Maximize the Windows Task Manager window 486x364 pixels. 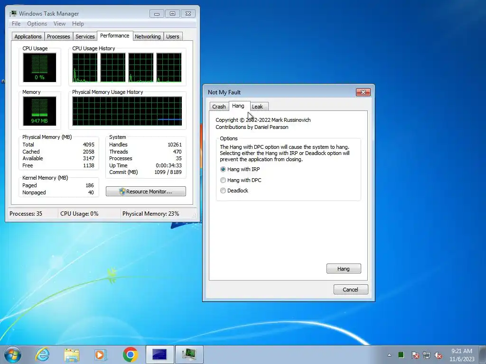click(172, 14)
